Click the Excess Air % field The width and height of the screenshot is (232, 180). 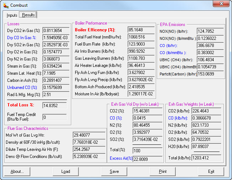tap(148, 159)
